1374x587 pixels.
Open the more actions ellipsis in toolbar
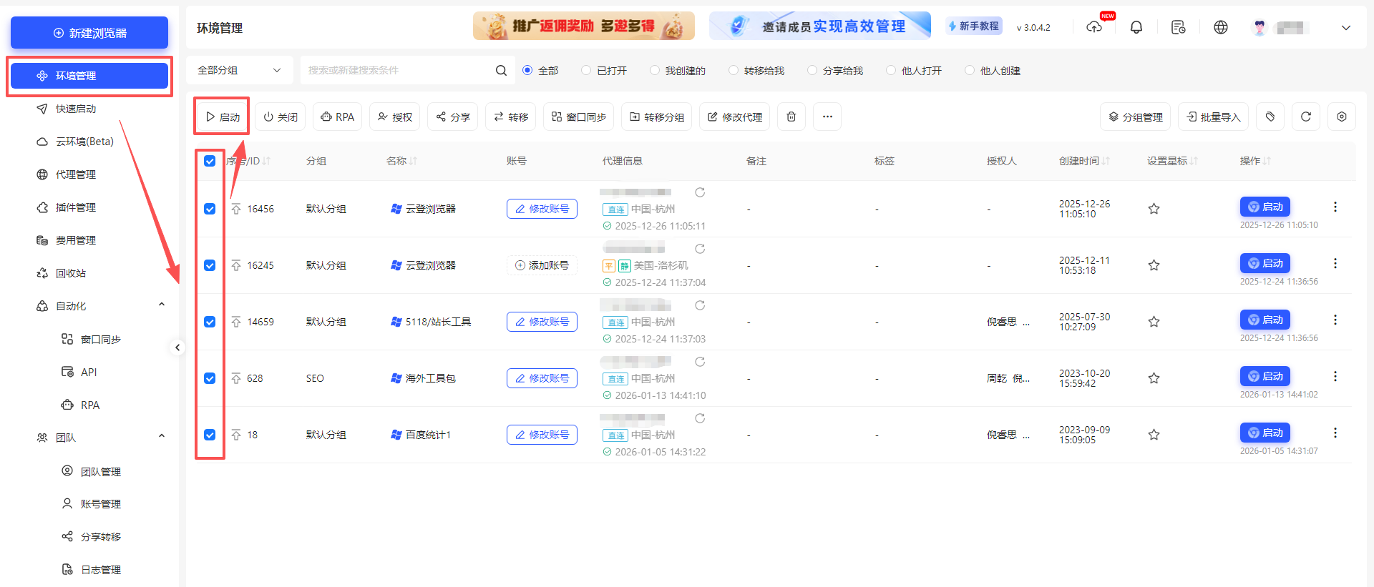827,117
